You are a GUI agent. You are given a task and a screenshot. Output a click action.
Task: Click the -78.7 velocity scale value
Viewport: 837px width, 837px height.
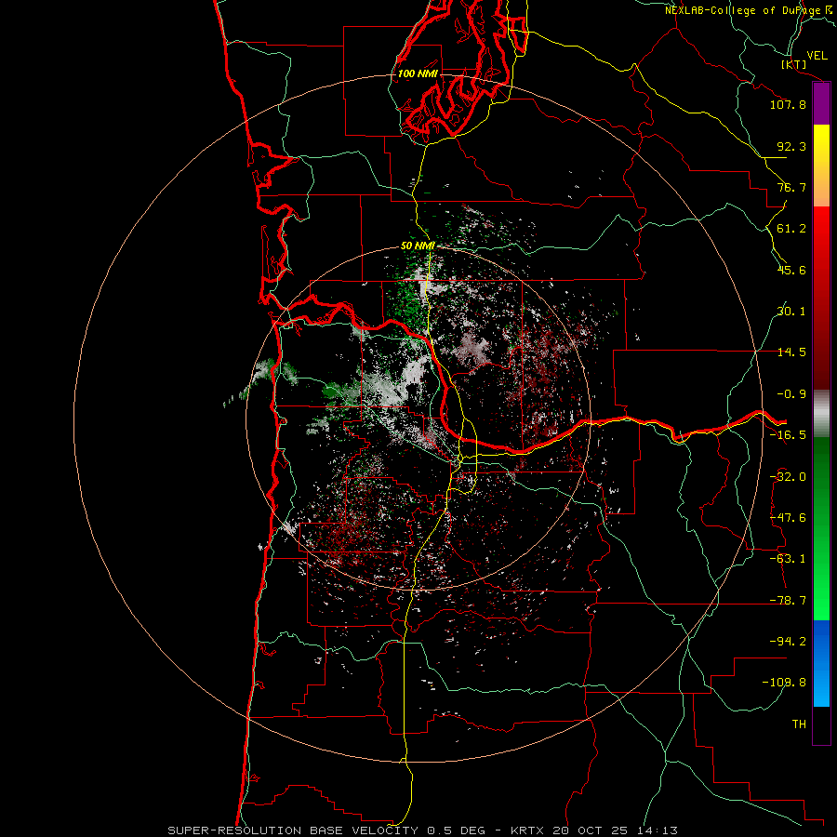point(788,601)
